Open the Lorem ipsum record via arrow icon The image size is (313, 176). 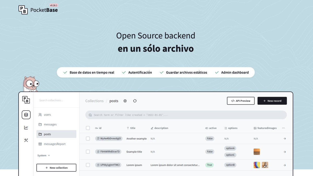click(284, 165)
